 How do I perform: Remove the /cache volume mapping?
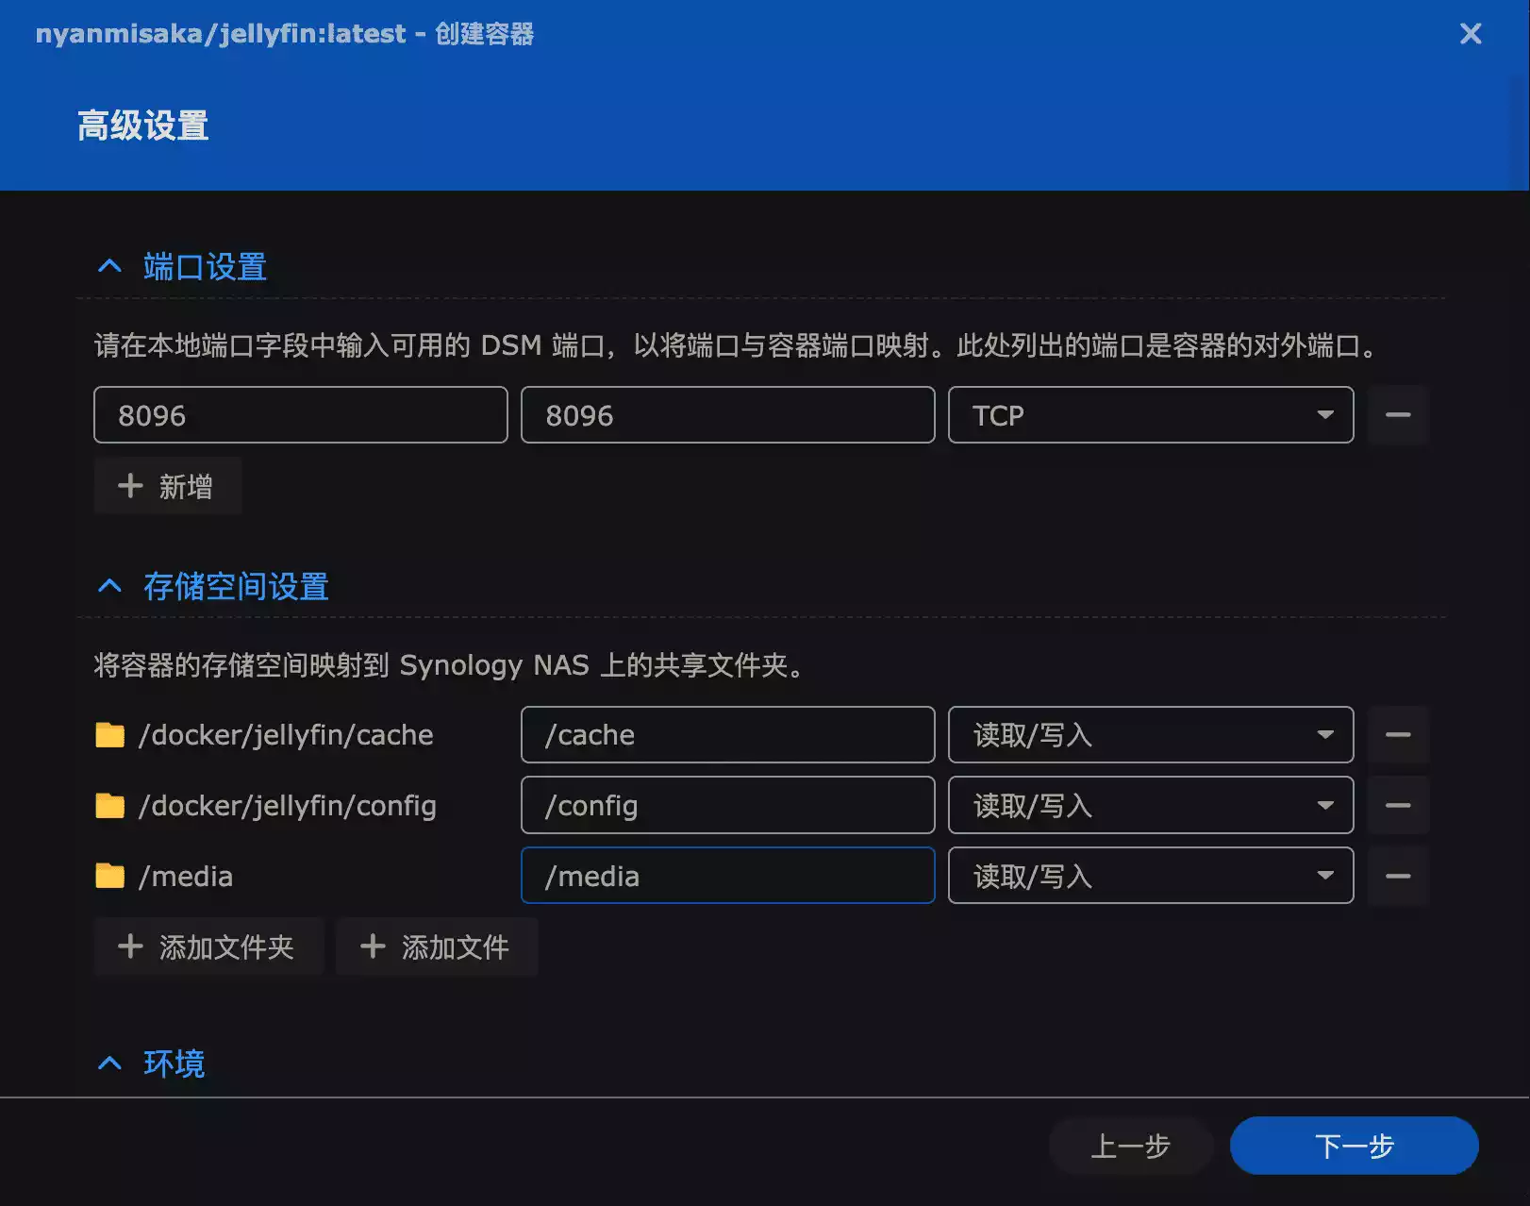click(1398, 734)
